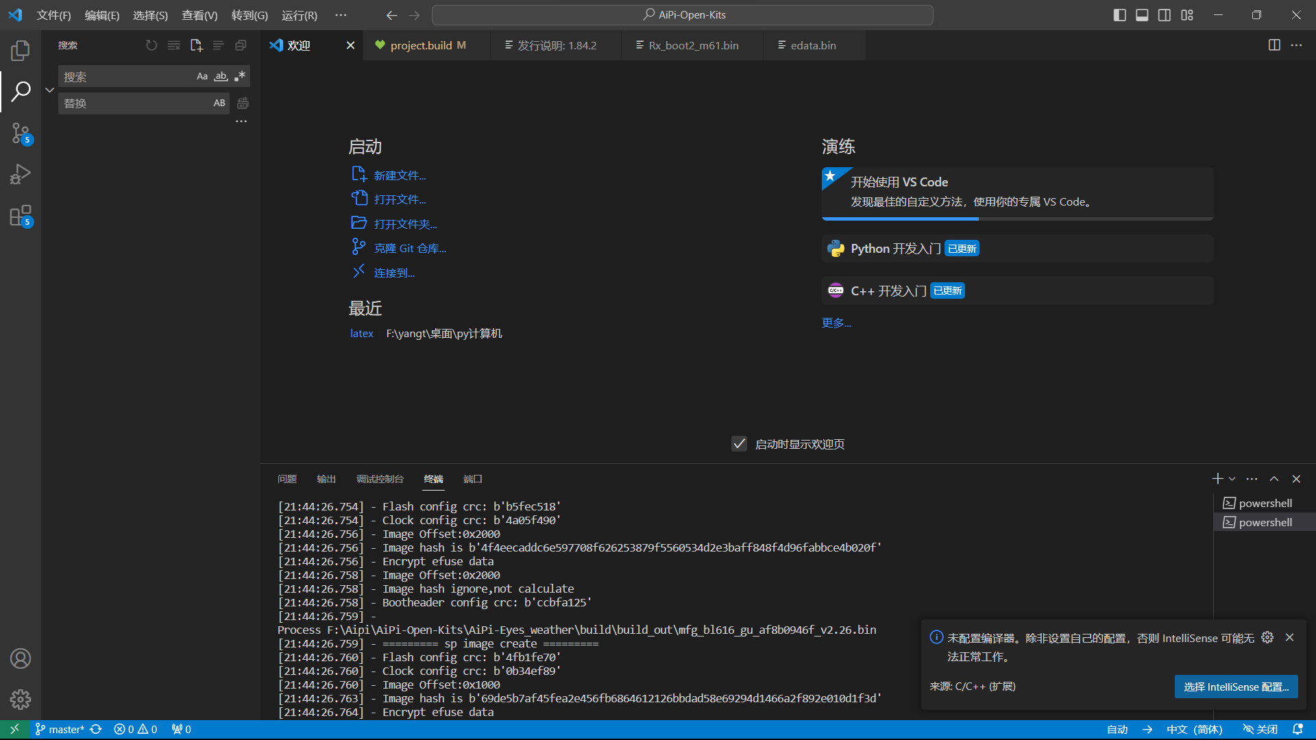1316x740 pixels.
Task: Open Extensions view in activity bar
Action: (21, 216)
